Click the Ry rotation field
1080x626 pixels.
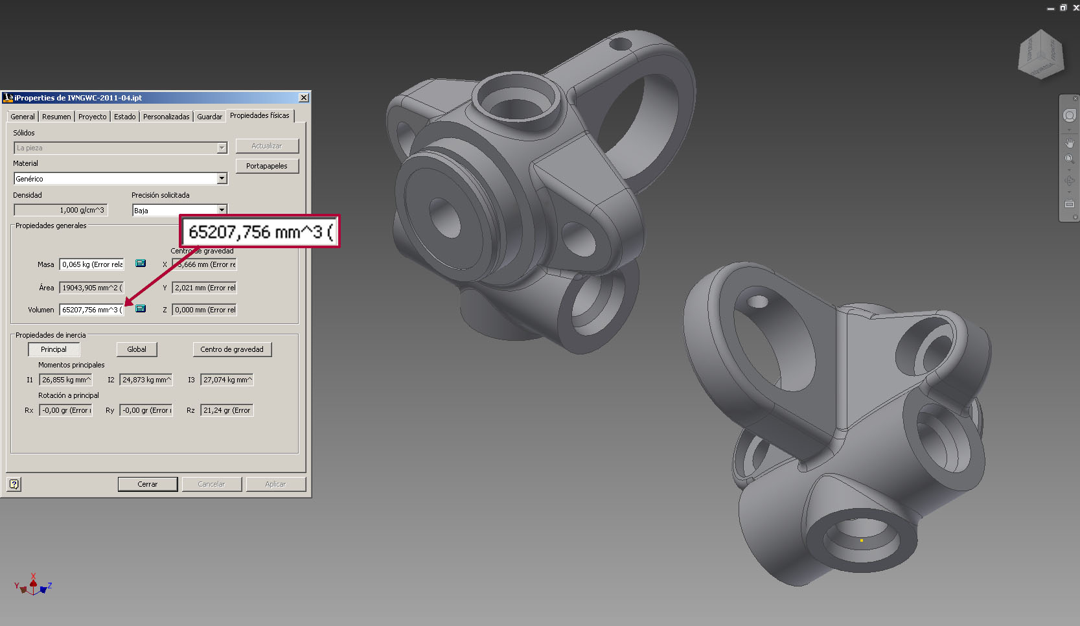pyautogui.click(x=146, y=410)
